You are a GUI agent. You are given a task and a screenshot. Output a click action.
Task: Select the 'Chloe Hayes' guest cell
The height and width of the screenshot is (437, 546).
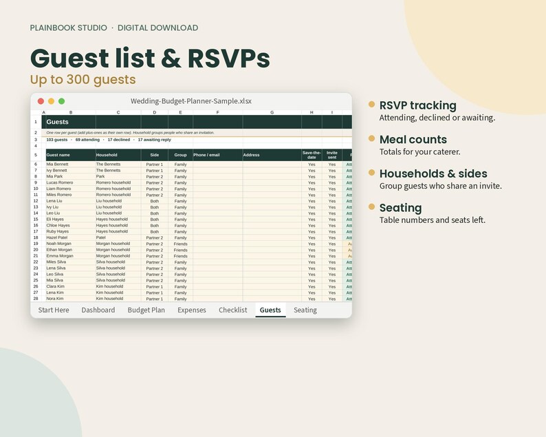[x=71, y=226]
